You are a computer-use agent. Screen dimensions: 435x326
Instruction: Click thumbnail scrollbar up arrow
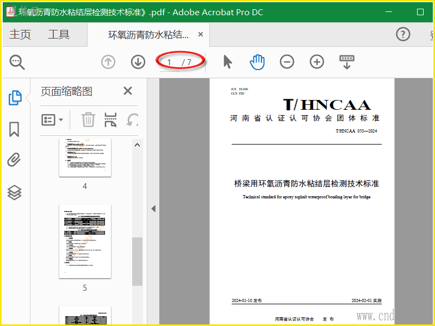137,145
